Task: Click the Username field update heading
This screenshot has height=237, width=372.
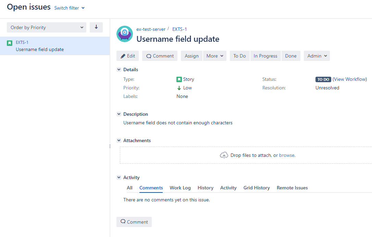Action: (178, 39)
